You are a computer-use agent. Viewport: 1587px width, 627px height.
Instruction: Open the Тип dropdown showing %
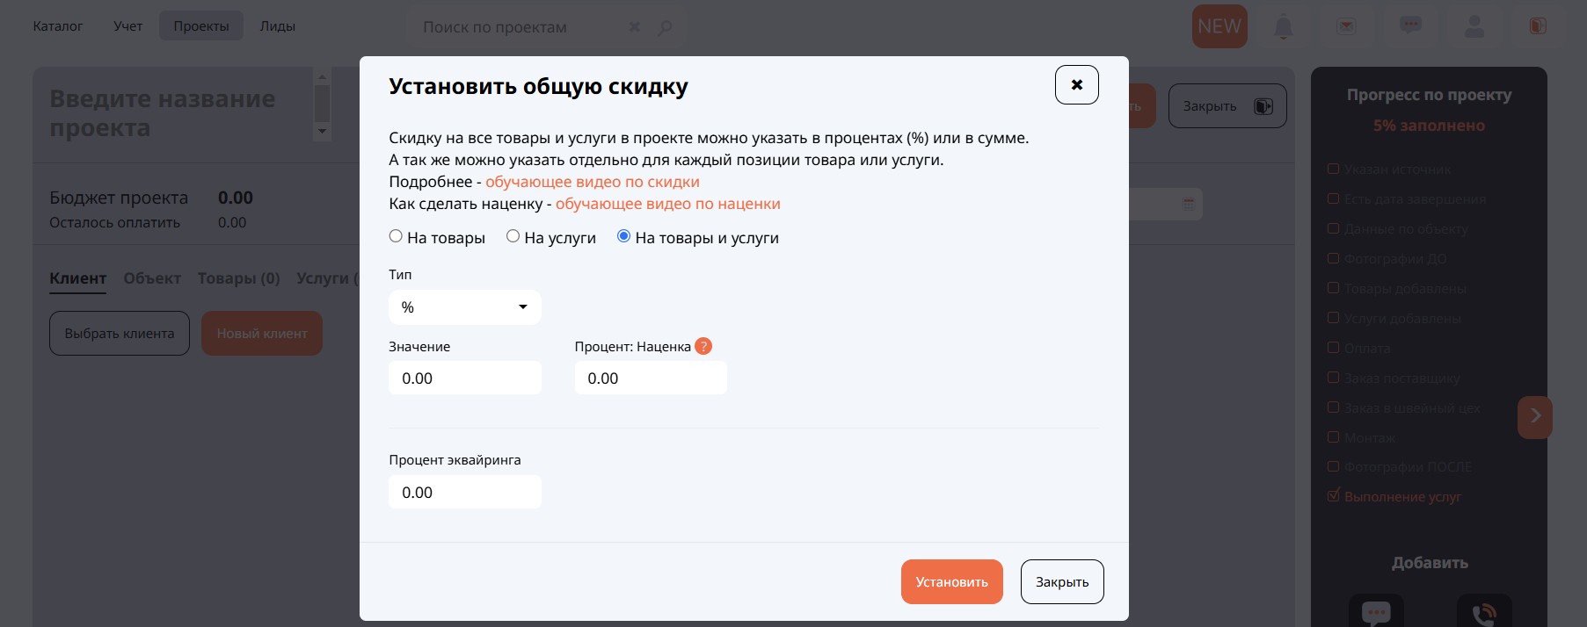coord(464,307)
